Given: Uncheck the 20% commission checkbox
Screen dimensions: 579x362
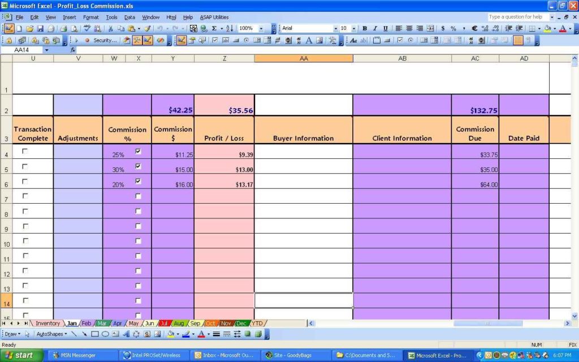Looking at the screenshot, I should (x=138, y=181).
